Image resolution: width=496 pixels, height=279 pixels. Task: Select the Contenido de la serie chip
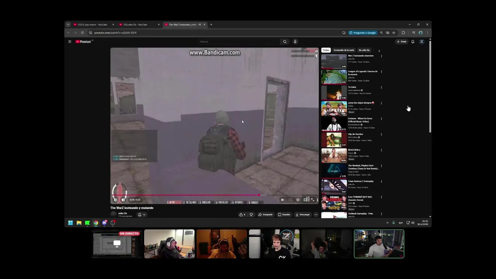(x=344, y=50)
